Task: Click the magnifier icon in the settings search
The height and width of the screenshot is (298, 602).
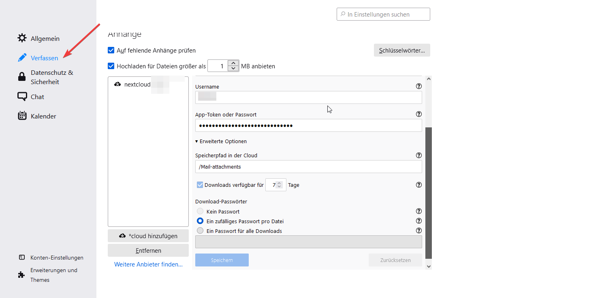Action: coord(343,14)
